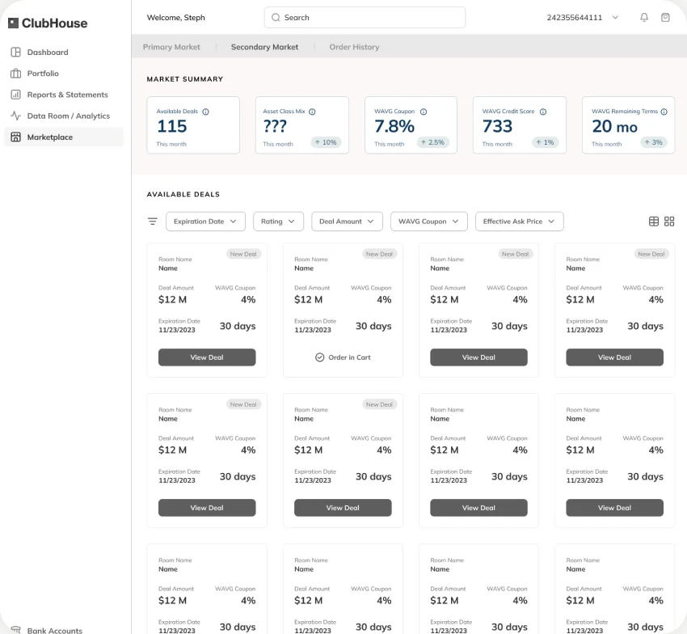The image size is (687, 634).
Task: Click the 20 mo remaining terms value
Action: [614, 127]
